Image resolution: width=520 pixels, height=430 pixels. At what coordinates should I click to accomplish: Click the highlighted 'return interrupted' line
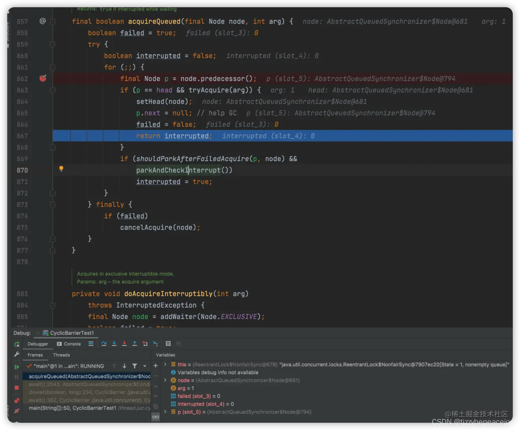283,136
